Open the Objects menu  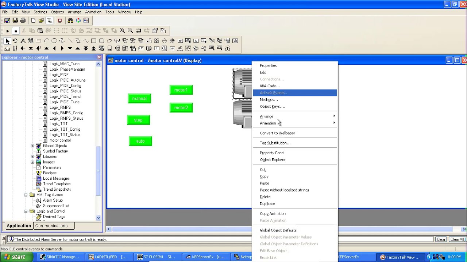[57, 12]
